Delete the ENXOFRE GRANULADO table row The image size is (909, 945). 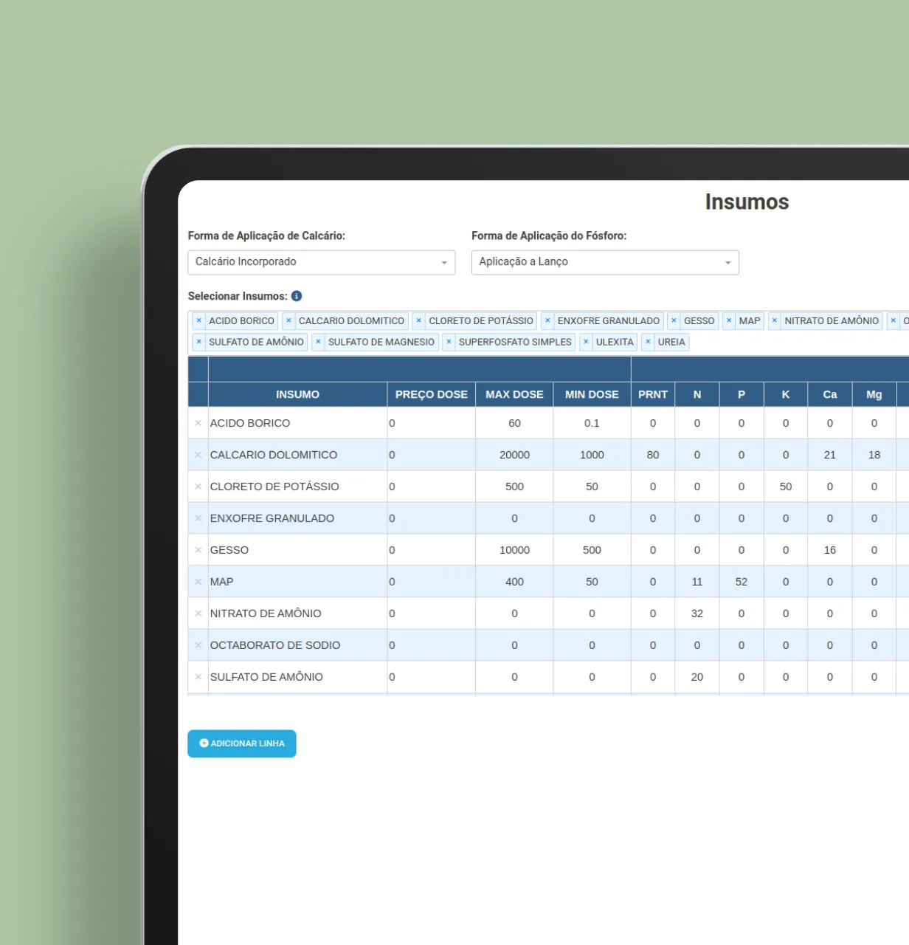(x=198, y=518)
